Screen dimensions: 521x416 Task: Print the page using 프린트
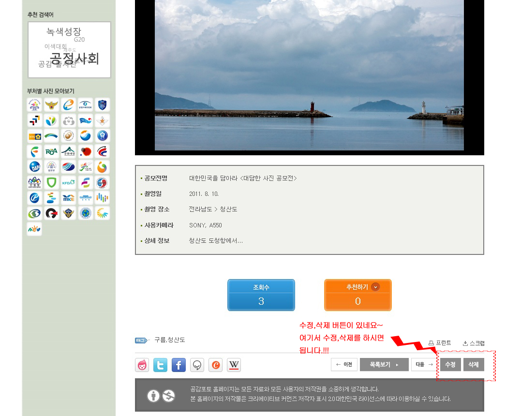440,343
